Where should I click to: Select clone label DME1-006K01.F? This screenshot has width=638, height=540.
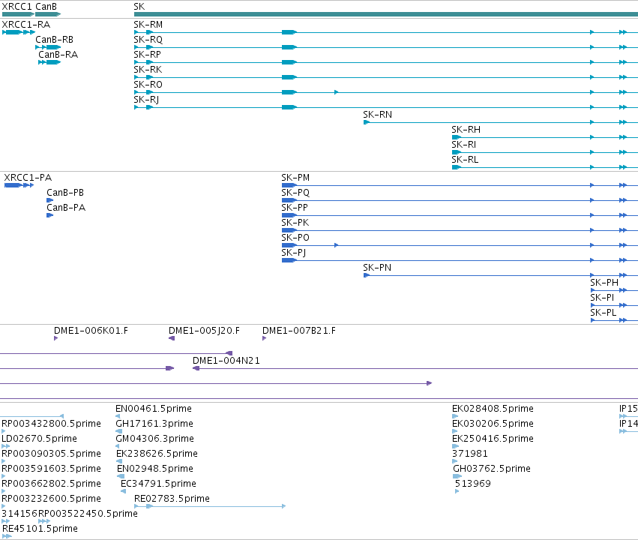click(91, 331)
